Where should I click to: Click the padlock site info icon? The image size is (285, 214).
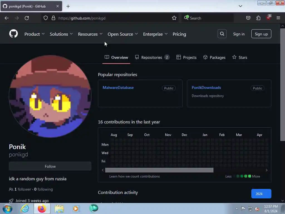[53, 18]
